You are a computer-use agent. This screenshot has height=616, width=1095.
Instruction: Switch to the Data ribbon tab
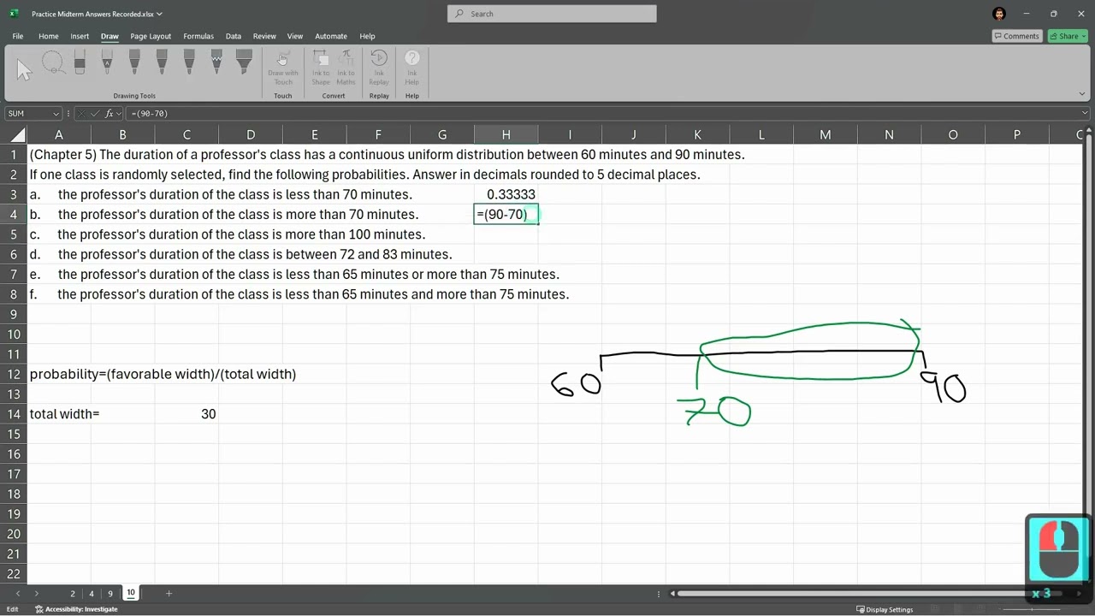point(234,36)
